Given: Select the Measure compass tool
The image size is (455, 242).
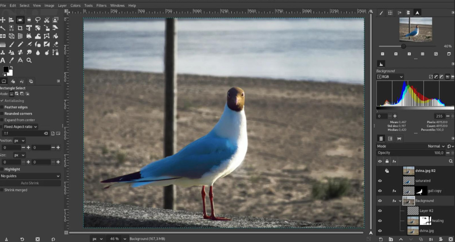Looking at the screenshot, I should (x=20, y=61).
